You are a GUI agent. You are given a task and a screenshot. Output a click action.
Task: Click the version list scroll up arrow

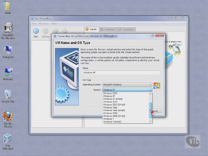tap(150, 94)
